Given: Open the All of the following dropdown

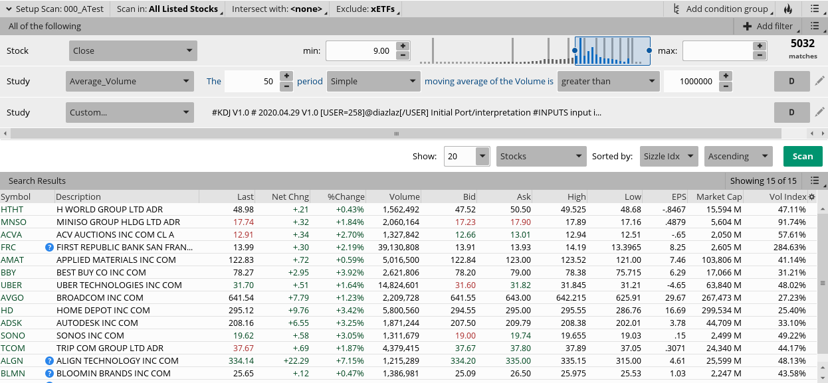Looking at the screenshot, I should click(44, 26).
